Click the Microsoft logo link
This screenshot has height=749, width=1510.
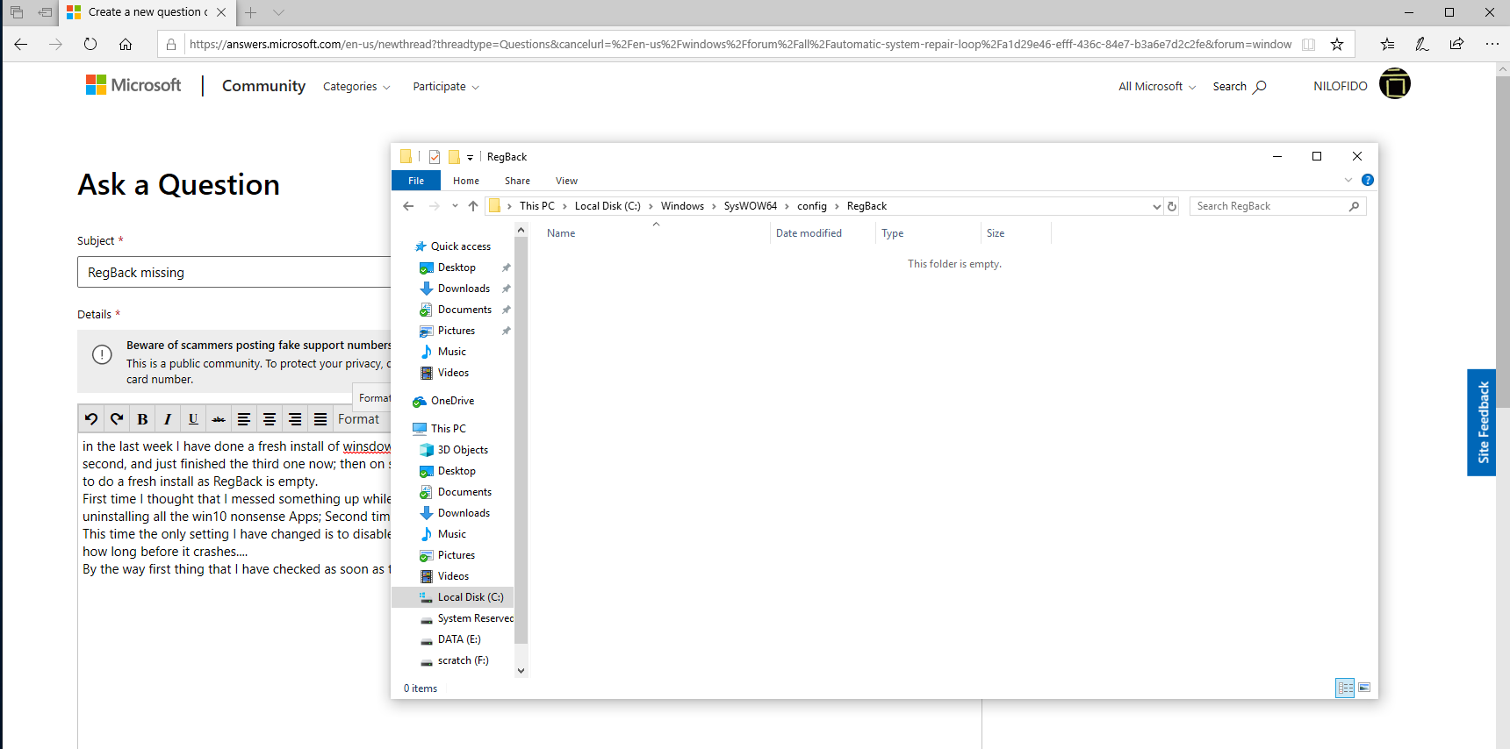click(133, 85)
